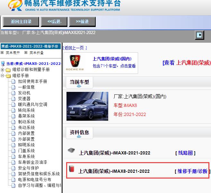Select 安全与保护 in the tree
211x193 pixels.
click(x=28, y=168)
